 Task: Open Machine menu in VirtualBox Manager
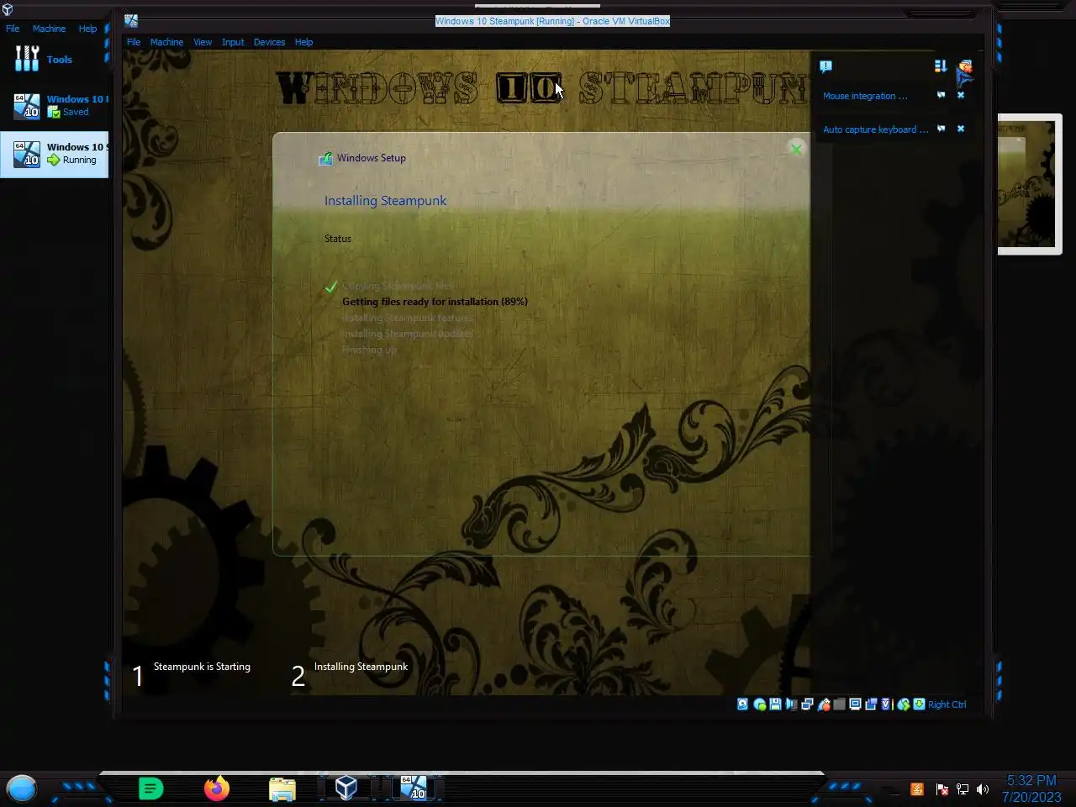coord(49,29)
